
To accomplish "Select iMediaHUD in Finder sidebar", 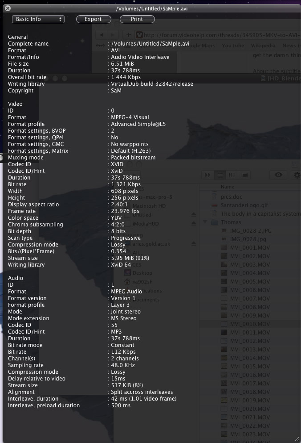I will [146, 223].
